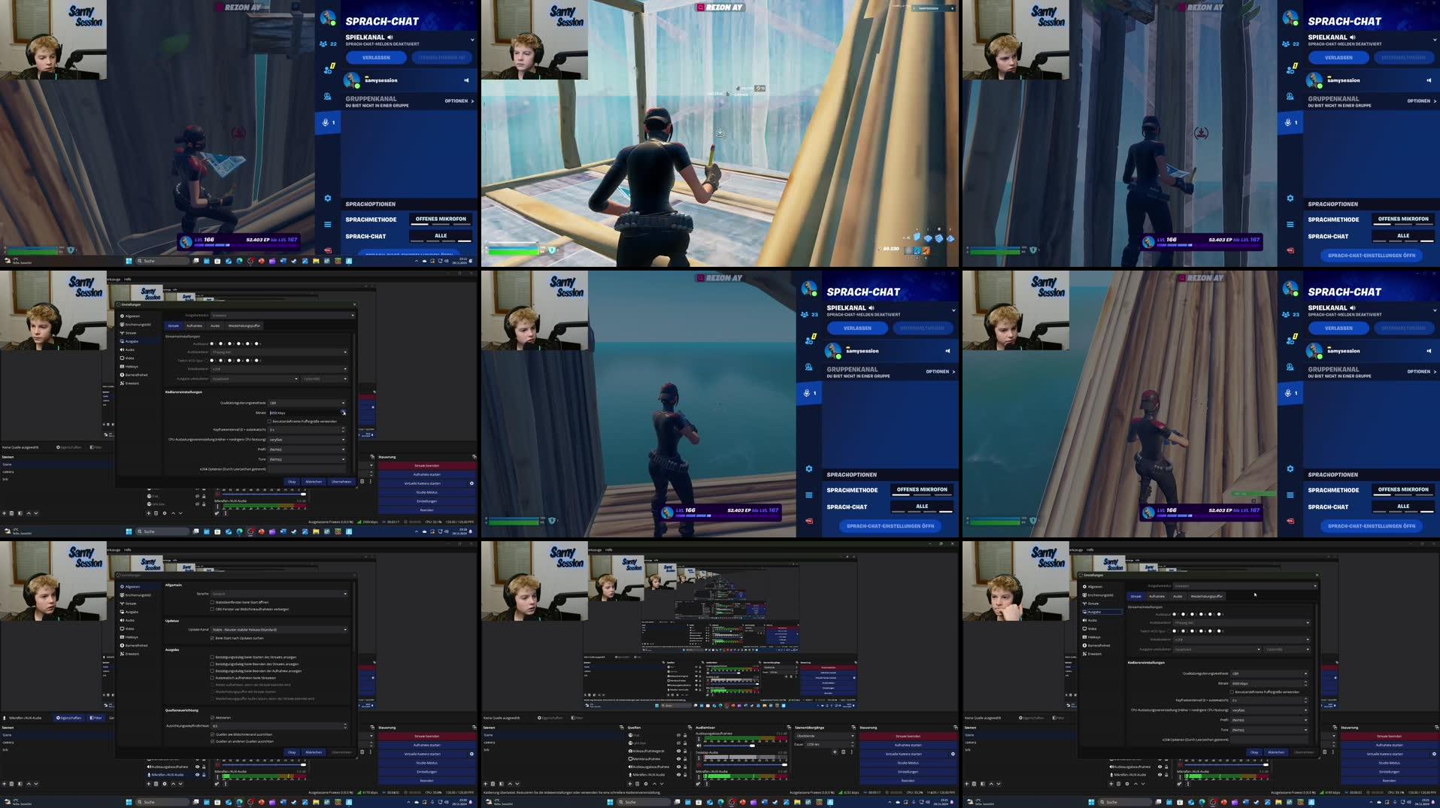In dialog-free OBS frame, click taskbar Suche box

click(644, 802)
